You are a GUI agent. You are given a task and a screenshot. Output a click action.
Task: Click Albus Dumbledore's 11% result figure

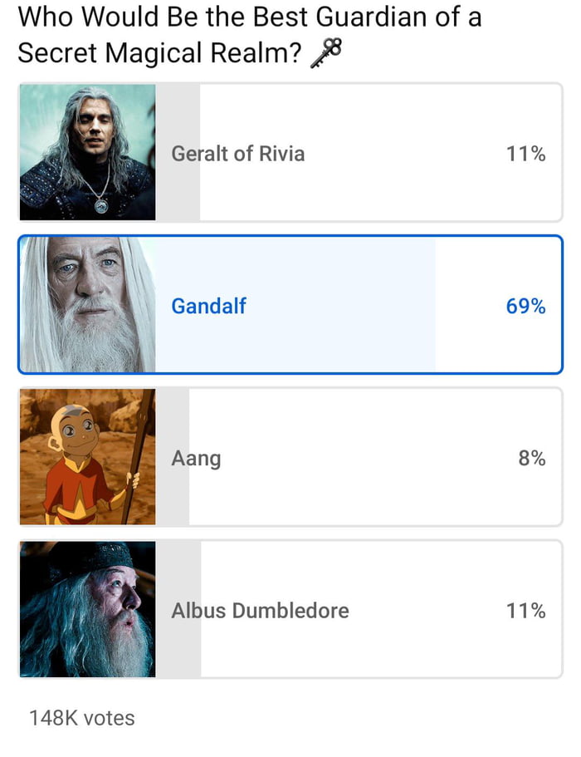tap(525, 611)
